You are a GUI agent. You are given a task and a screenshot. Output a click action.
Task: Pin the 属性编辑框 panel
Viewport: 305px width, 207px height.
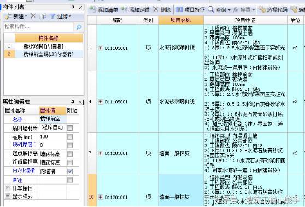[x=73, y=102]
